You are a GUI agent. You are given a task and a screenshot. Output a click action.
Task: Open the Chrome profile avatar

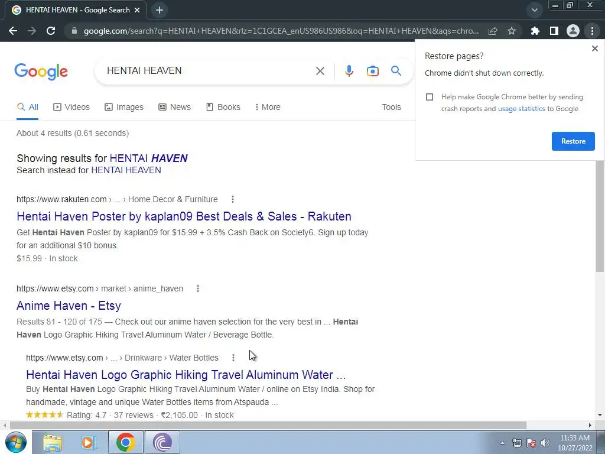(x=573, y=31)
